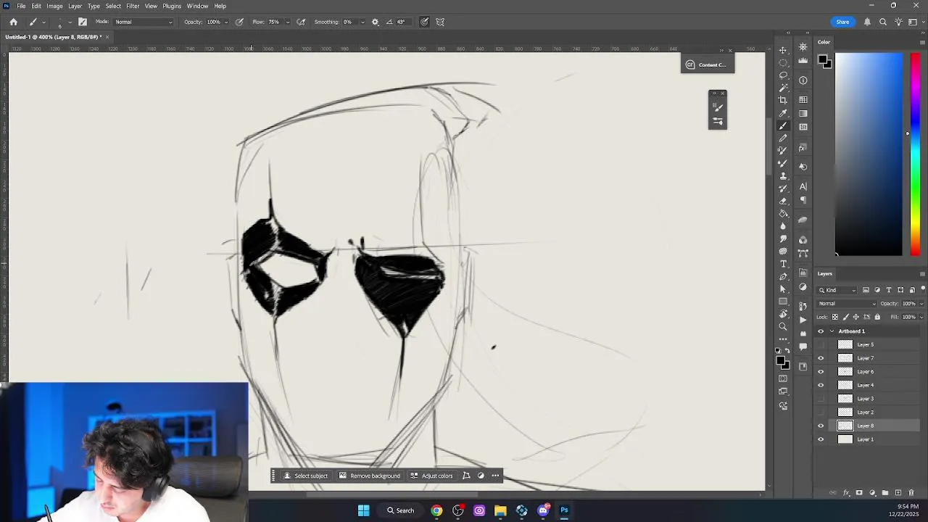
Task: Hide Layer 8 visibility eye
Action: (x=821, y=426)
